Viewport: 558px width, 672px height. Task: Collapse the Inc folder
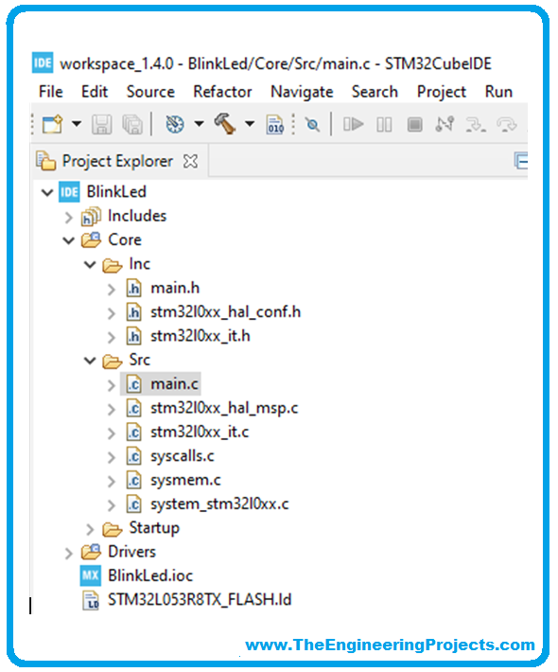click(90, 265)
